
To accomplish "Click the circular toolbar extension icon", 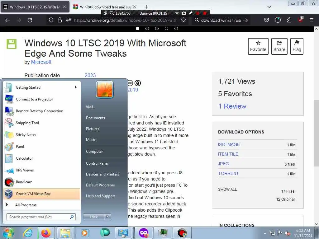I will [x=278, y=20].
